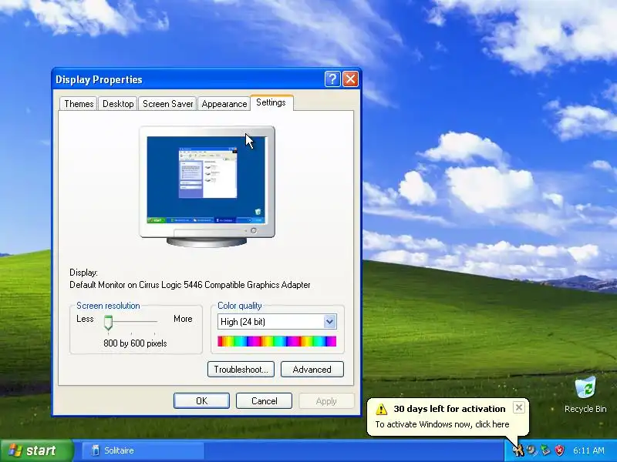
Task: Click the volume tray icon
Action: [531, 450]
